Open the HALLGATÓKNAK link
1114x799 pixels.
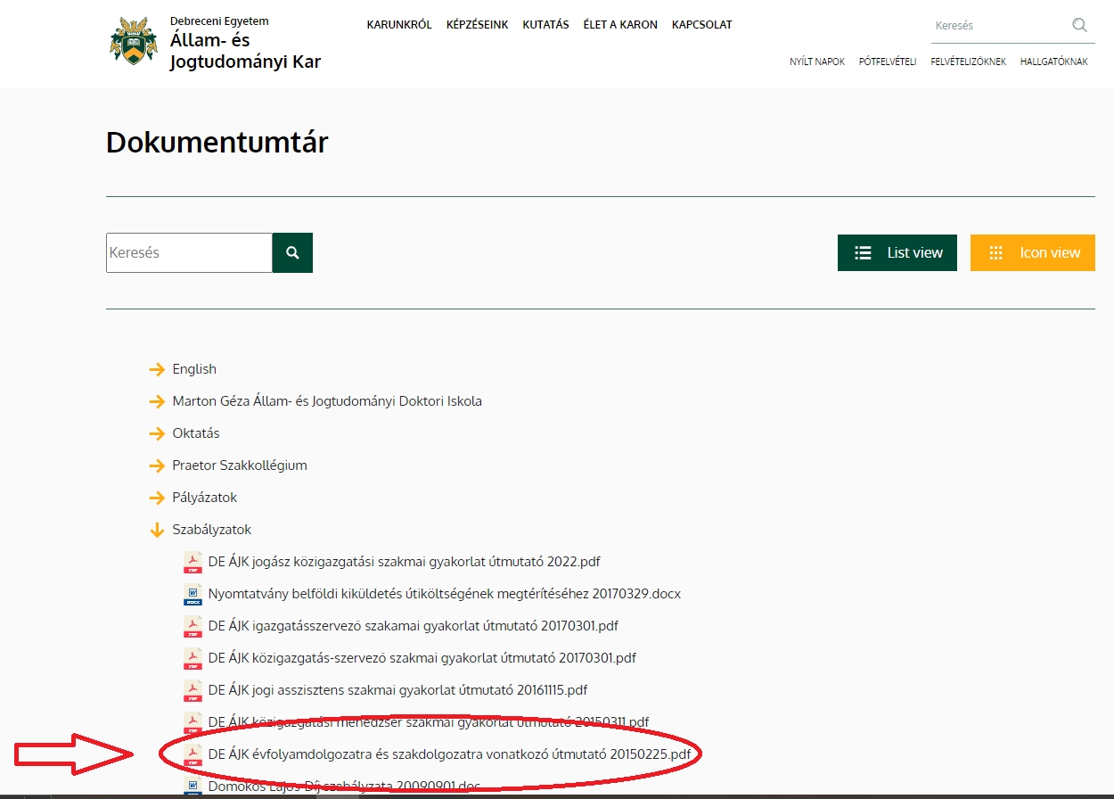[1054, 61]
